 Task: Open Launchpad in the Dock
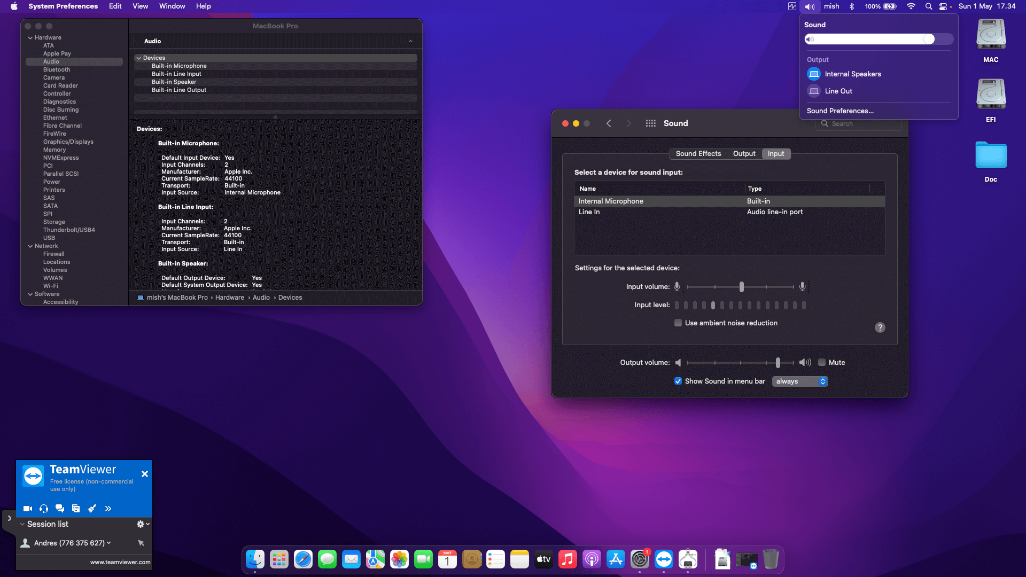279,559
